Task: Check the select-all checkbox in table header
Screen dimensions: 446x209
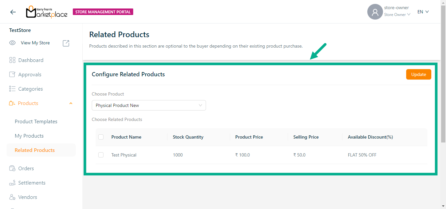Action: pos(101,137)
